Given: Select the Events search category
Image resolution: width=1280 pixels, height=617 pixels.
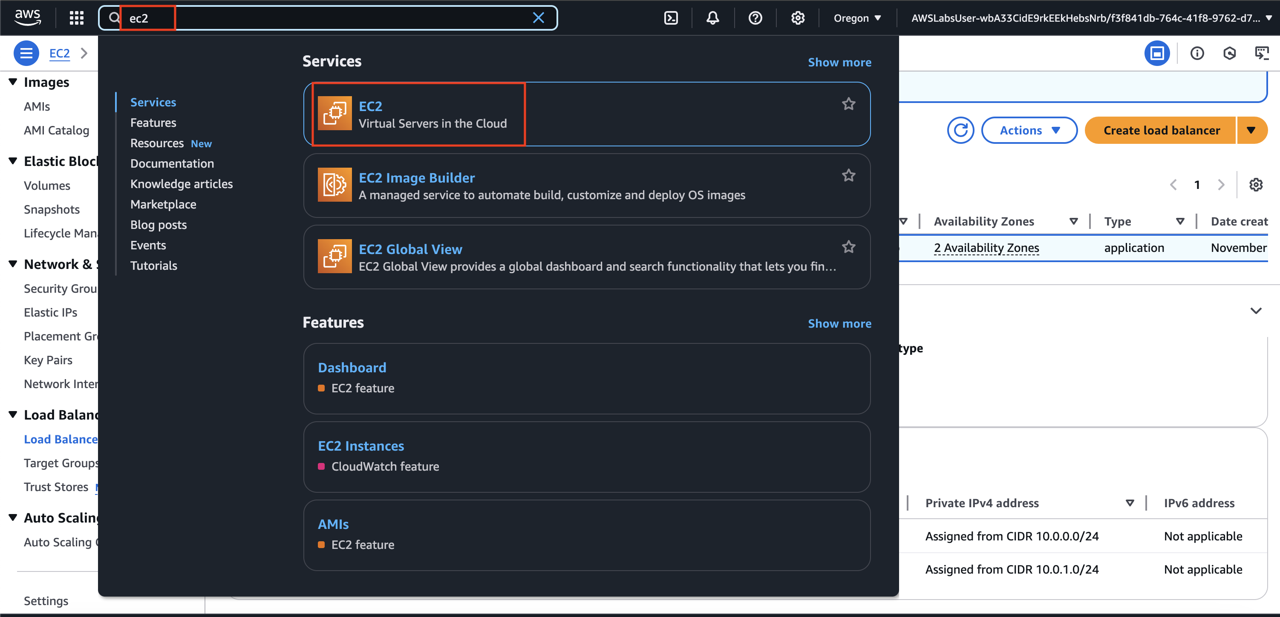Looking at the screenshot, I should [148, 245].
